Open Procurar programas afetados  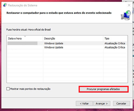pos(103,89)
